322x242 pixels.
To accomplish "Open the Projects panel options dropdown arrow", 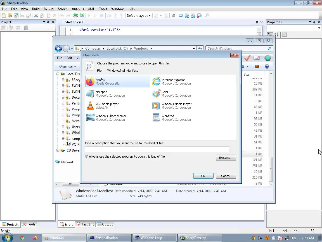I will [44, 22].
